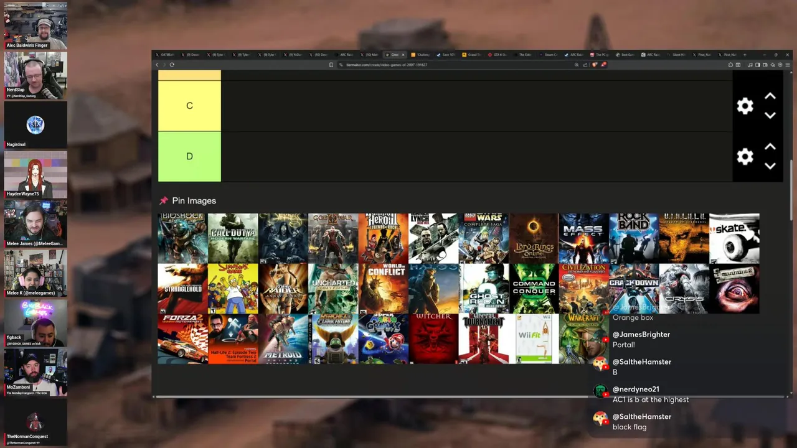
Task: Select the Ratchet & Clank Future cover
Action: 333,338
